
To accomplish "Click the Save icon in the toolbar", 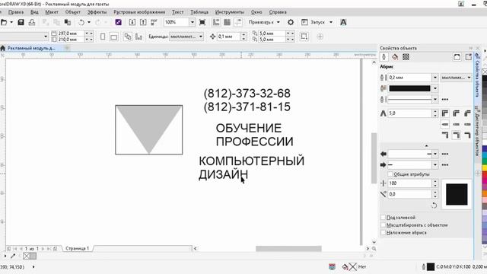I will pos(21,22).
